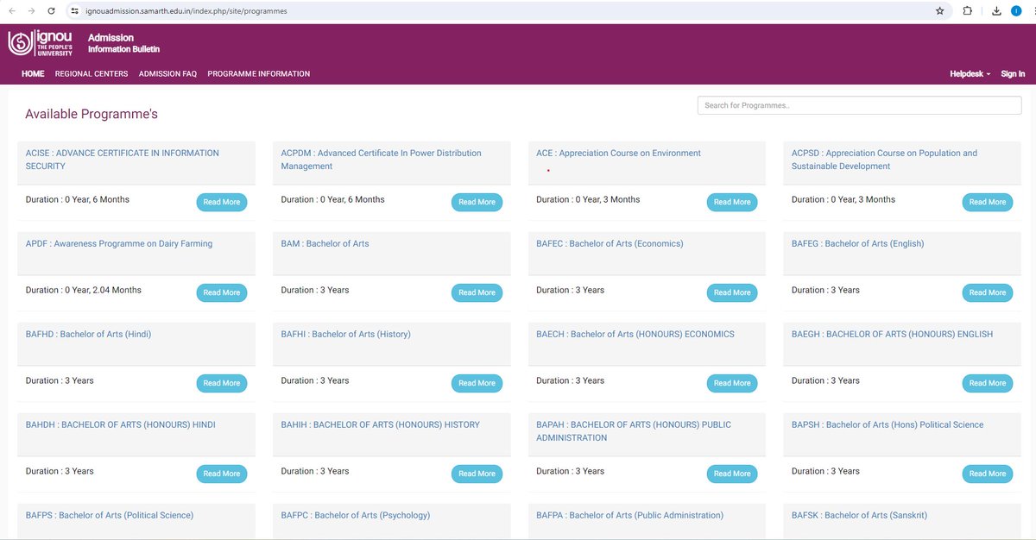Click Read More for BAFHD card
1036x540 pixels.
point(222,383)
